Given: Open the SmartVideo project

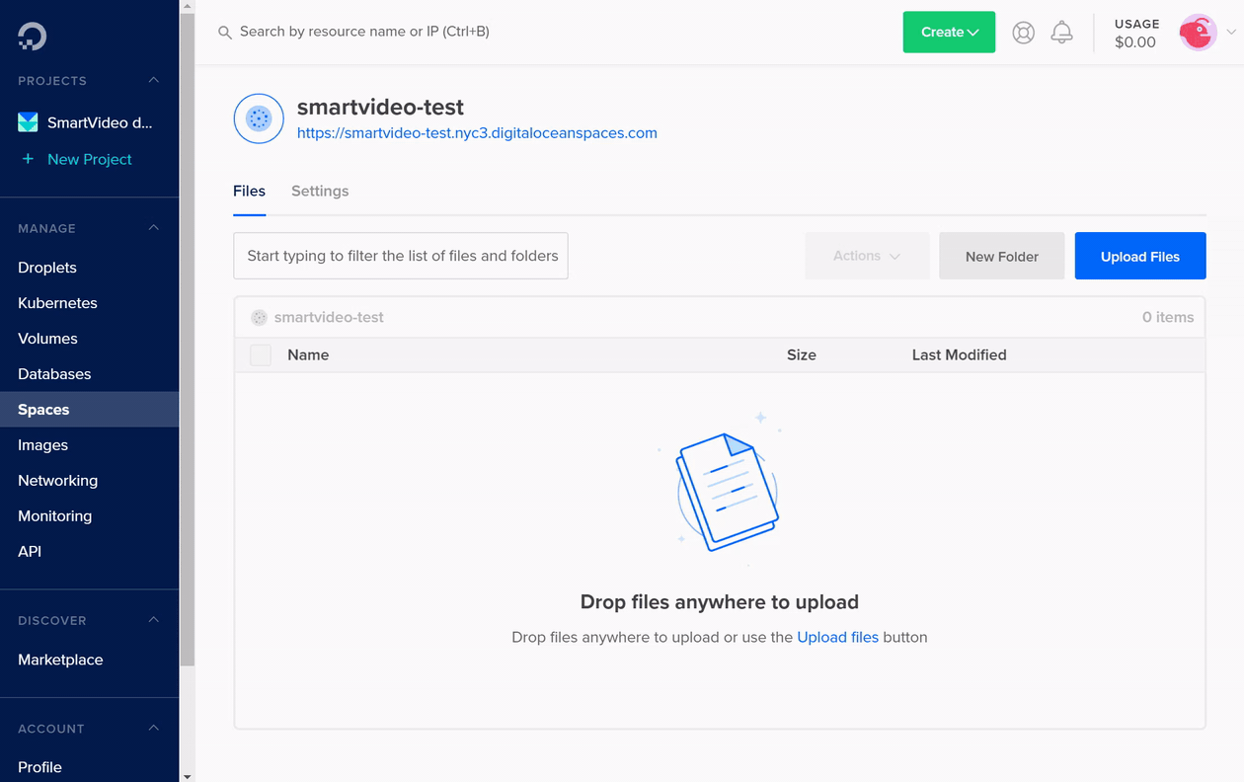Looking at the screenshot, I should [x=100, y=122].
